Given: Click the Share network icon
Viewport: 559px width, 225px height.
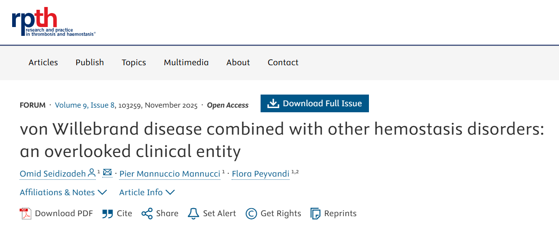Looking at the screenshot, I should (147, 214).
